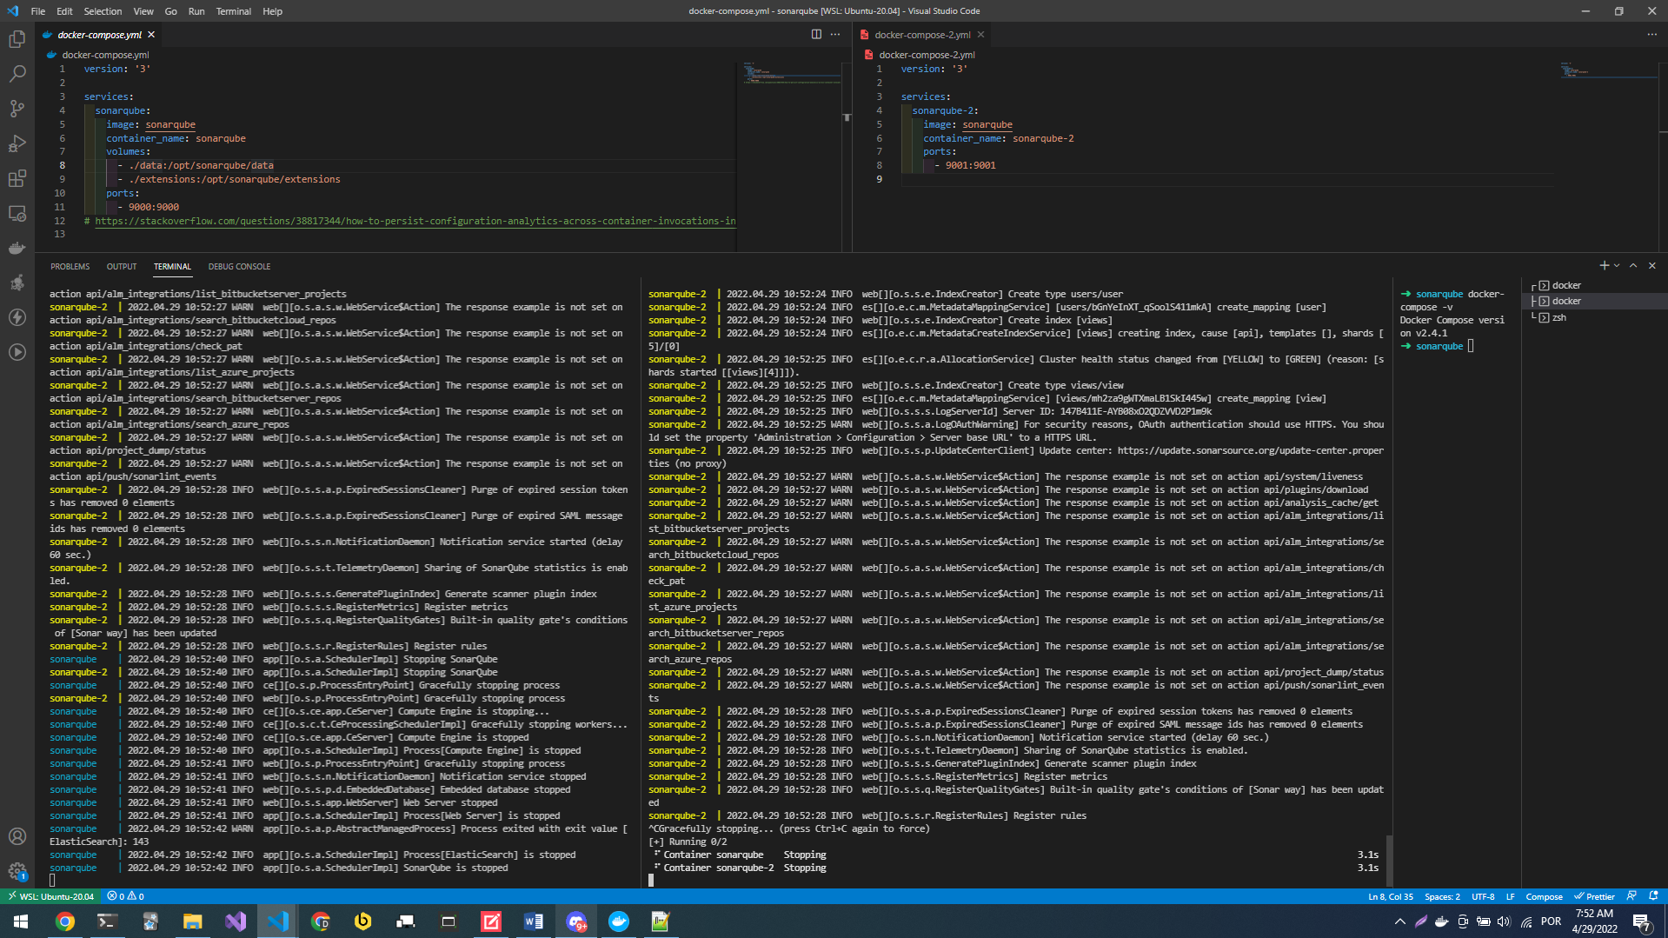The height and width of the screenshot is (938, 1668).
Task: Open the stackoverflow.com link on line 12
Action: (415, 221)
